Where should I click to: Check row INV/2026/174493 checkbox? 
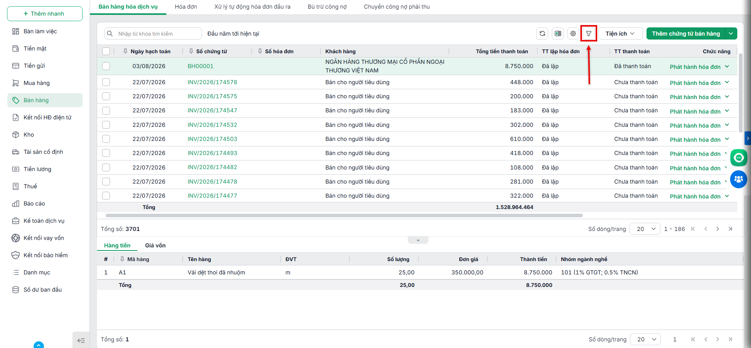106,153
